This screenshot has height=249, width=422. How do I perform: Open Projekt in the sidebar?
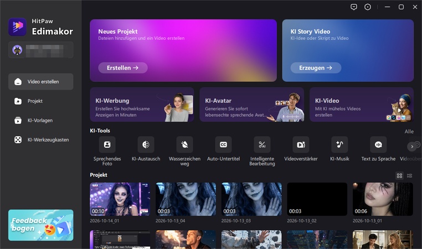[x=40, y=101]
